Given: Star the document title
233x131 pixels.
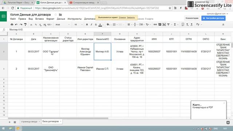Looking at the screenshot, I should [x=56, y=15].
